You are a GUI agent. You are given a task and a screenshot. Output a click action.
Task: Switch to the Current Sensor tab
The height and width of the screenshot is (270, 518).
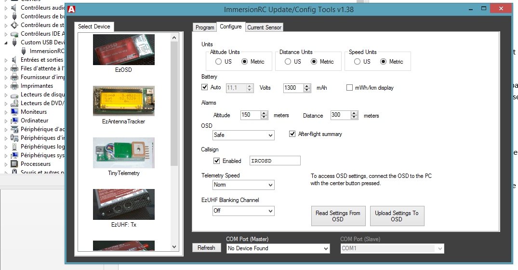point(264,27)
